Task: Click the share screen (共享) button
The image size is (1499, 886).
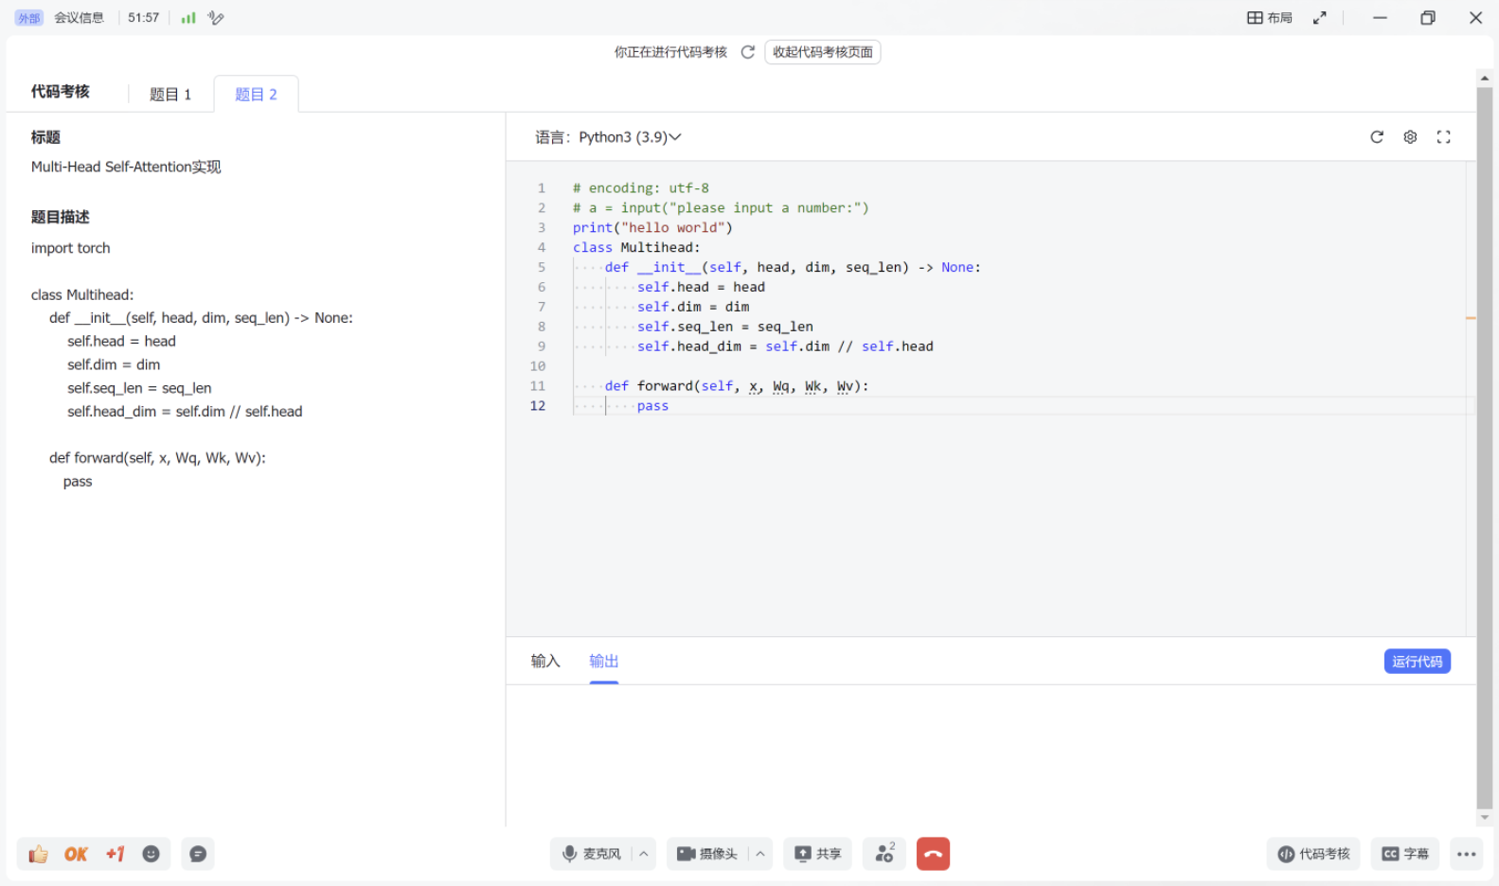Action: (818, 854)
